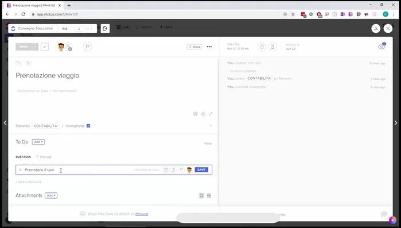Expand the 4 more updates entry
Viewport: 401px width, 228px height.
[x=242, y=71]
